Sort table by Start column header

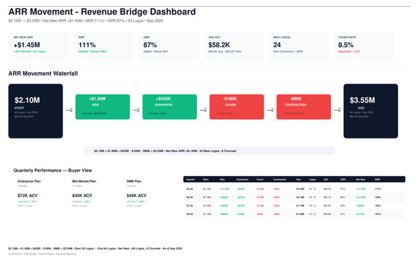point(206,179)
